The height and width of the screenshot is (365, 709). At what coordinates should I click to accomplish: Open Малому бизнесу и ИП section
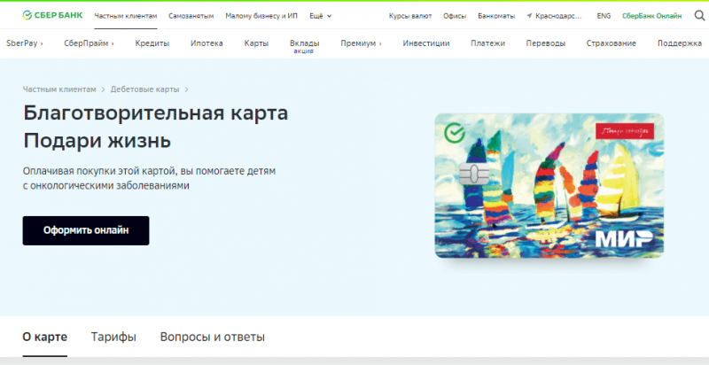261,16
